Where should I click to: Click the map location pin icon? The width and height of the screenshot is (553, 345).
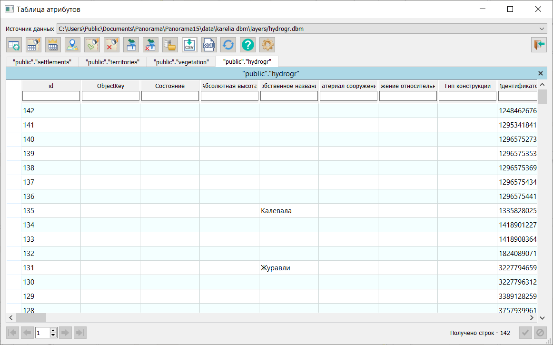tap(72, 45)
